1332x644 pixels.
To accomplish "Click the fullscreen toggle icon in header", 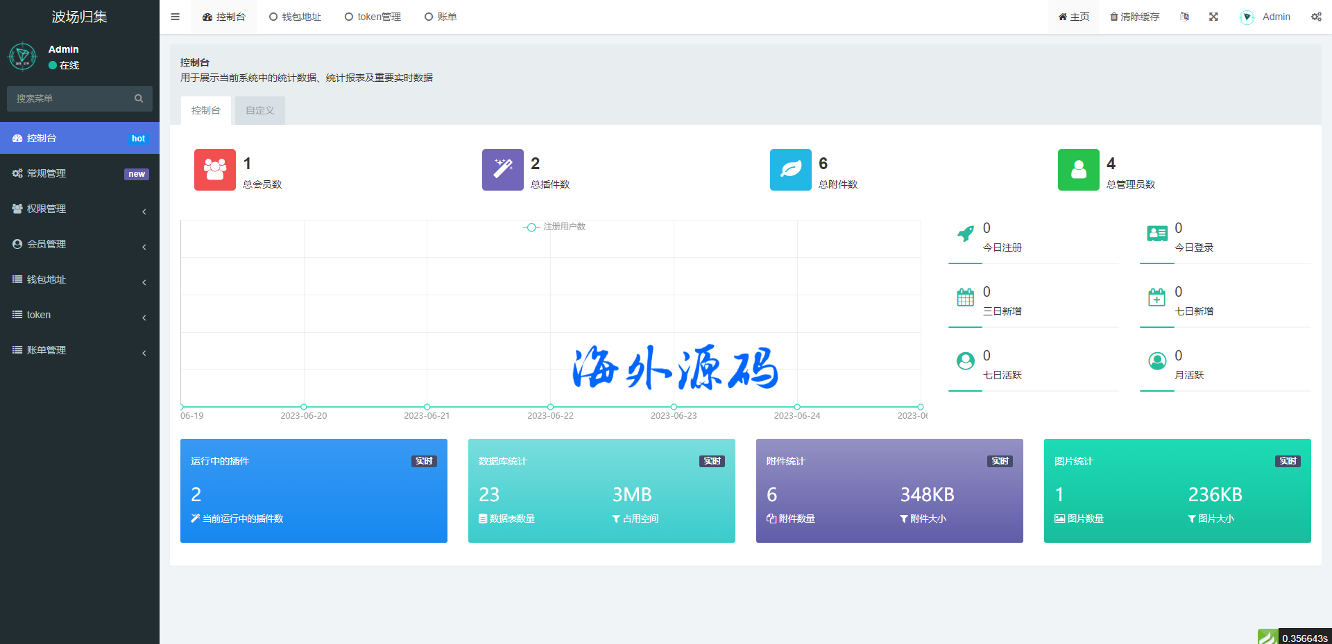I will (1213, 17).
